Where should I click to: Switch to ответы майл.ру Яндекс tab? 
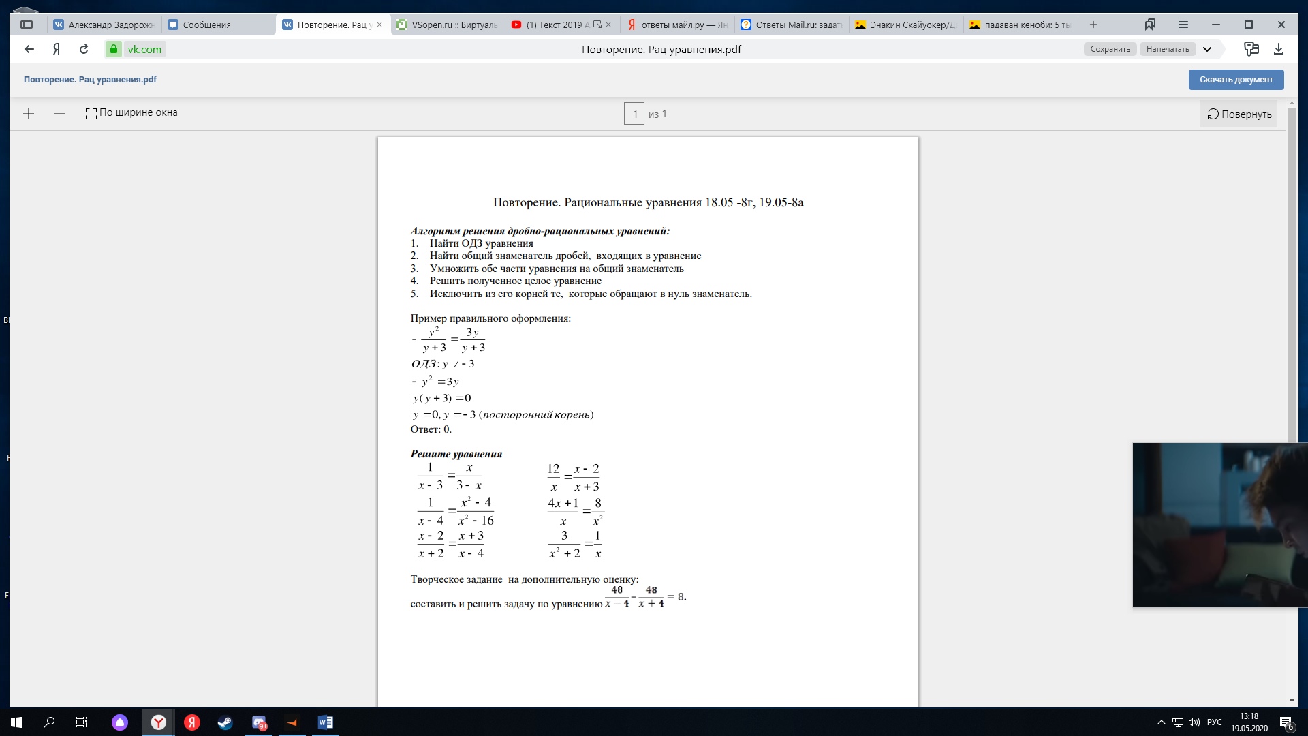pos(676,25)
